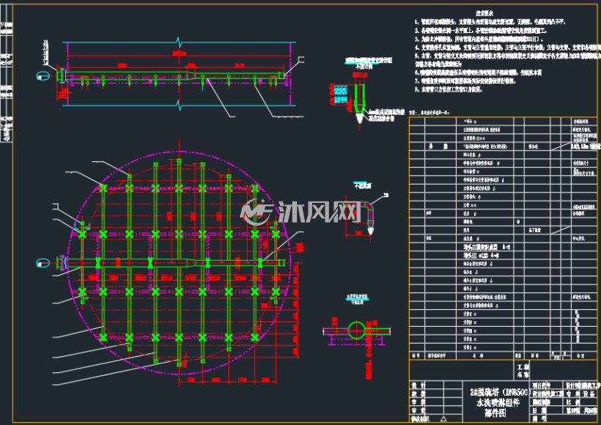
Task: Click the 比例 scale cell in title block
Action: click(x=573, y=402)
